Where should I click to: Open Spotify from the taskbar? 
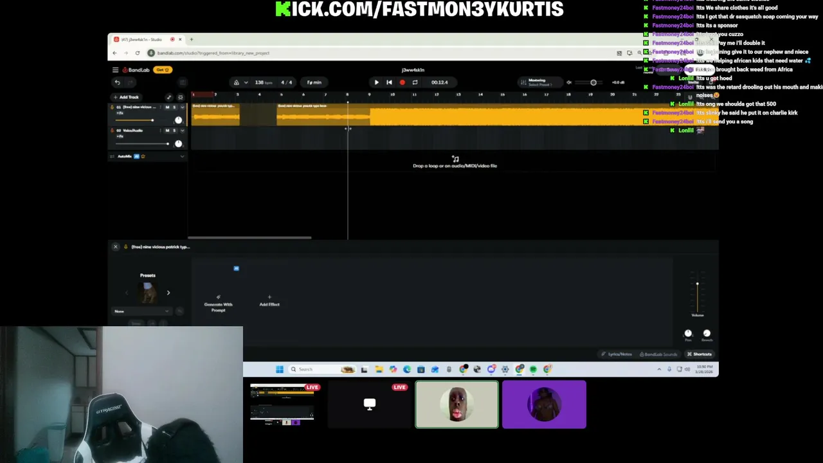click(533, 369)
